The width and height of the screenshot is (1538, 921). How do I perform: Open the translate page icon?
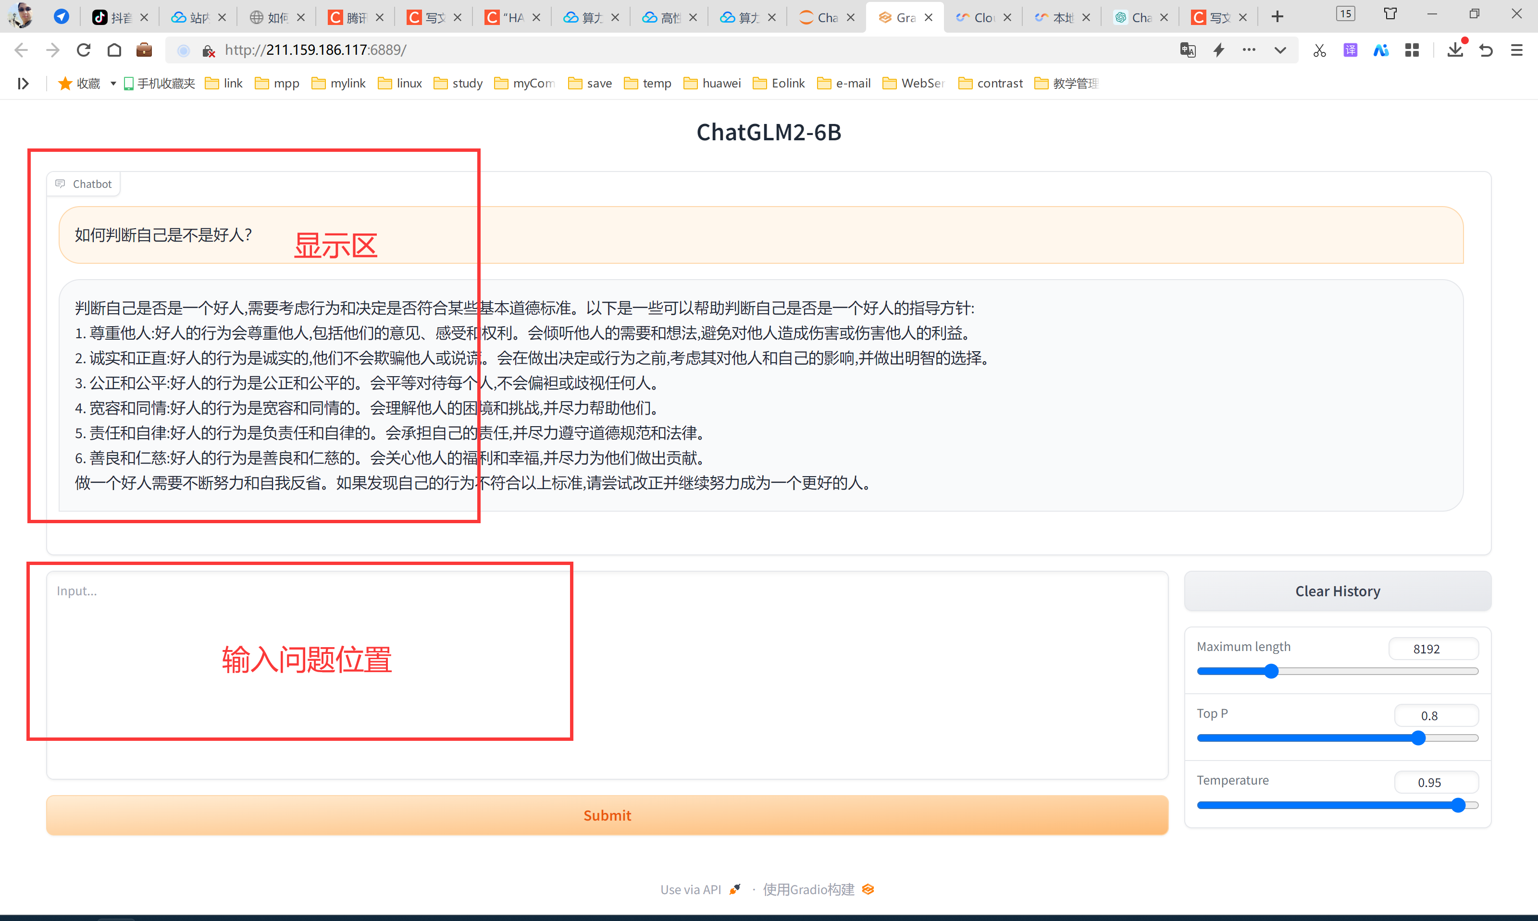pyautogui.click(x=1187, y=49)
